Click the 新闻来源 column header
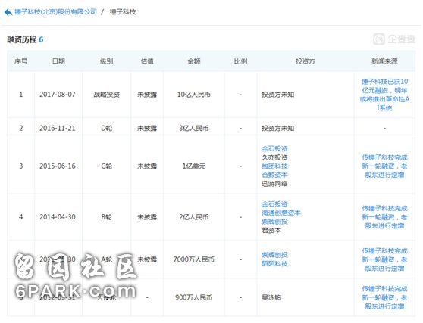 click(384, 61)
